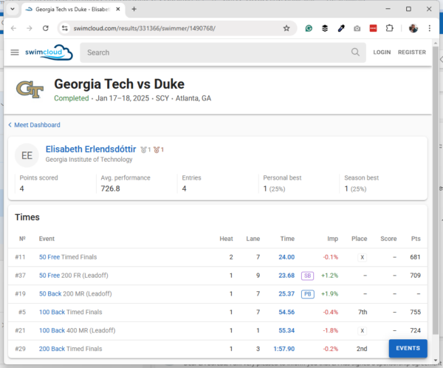
Task: Click the REGISTER link
Action: point(411,52)
